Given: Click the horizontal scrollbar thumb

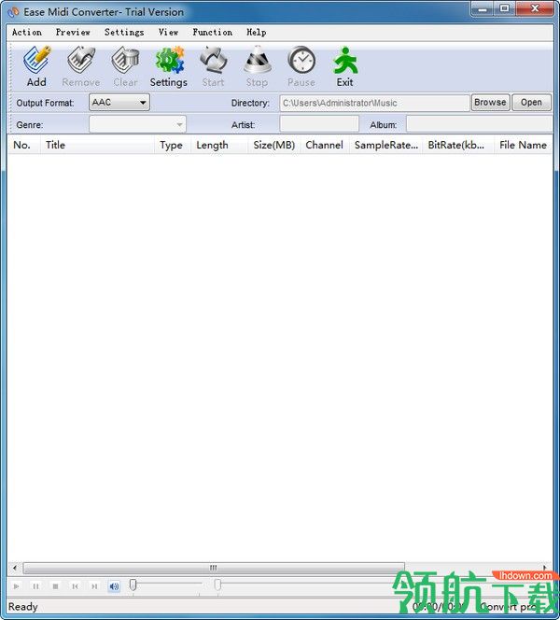Looking at the screenshot, I should pos(214,569).
